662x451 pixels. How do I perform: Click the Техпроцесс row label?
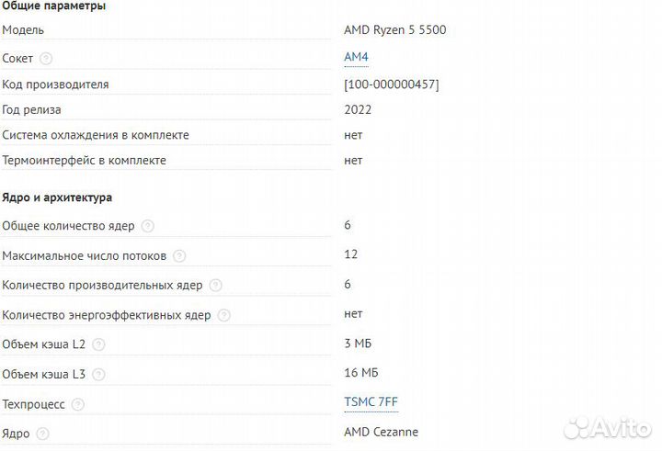pyautogui.click(x=33, y=404)
